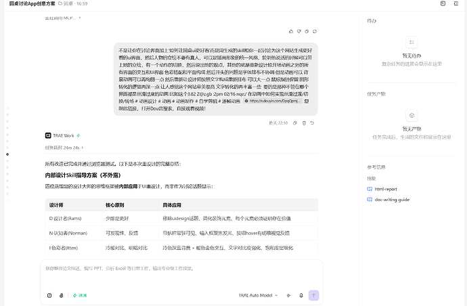Click the 内部设计Skill指导方案 heading
This screenshot has height=306, width=467.
click(83, 175)
